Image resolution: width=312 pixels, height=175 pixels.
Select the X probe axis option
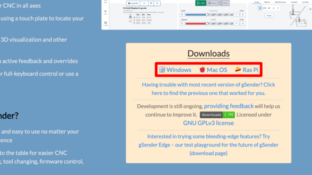274,8
